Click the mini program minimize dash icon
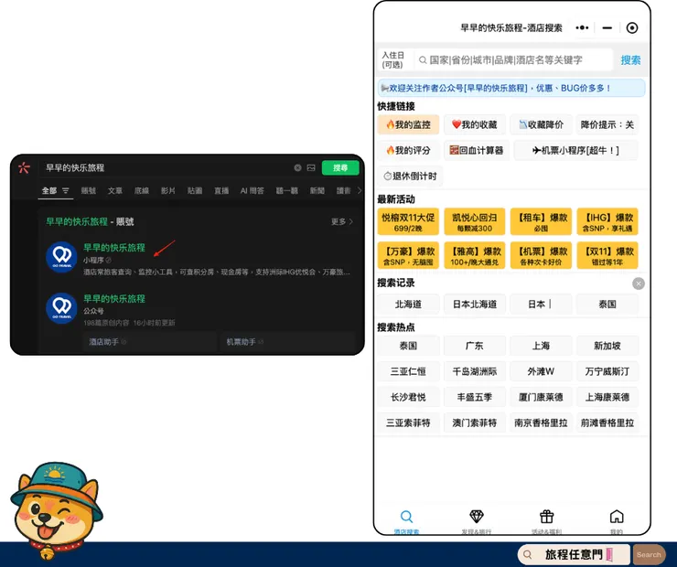Viewport: 677px width, 567px height. (607, 27)
